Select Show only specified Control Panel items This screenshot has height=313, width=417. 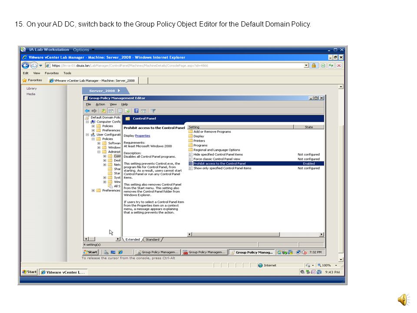pyautogui.click(x=222, y=168)
